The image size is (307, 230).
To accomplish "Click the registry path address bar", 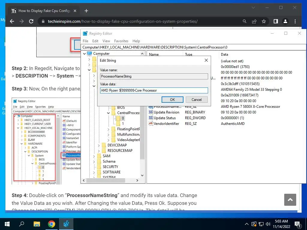I will pos(193,47).
